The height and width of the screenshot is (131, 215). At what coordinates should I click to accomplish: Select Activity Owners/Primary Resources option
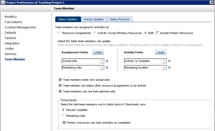tap(95, 33)
